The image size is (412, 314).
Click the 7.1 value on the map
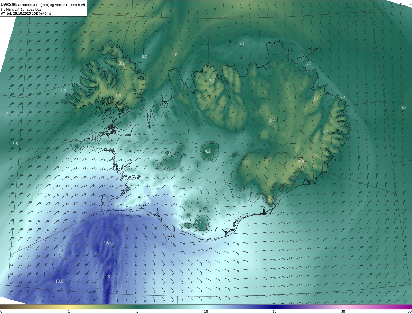8,114
